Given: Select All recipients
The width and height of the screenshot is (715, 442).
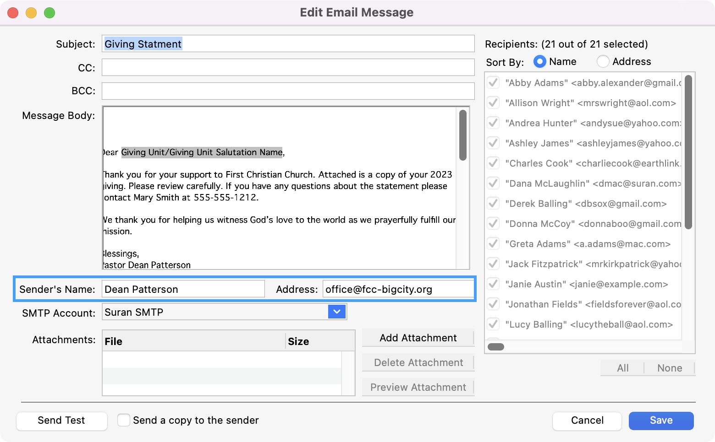Looking at the screenshot, I should click(x=622, y=368).
